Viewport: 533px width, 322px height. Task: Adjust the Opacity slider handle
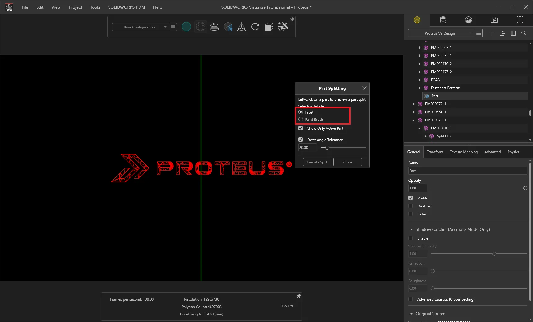(525, 188)
